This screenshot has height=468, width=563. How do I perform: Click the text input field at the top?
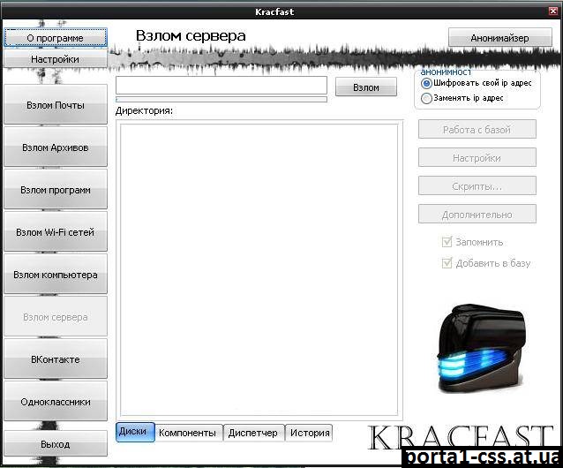pyautogui.click(x=221, y=86)
